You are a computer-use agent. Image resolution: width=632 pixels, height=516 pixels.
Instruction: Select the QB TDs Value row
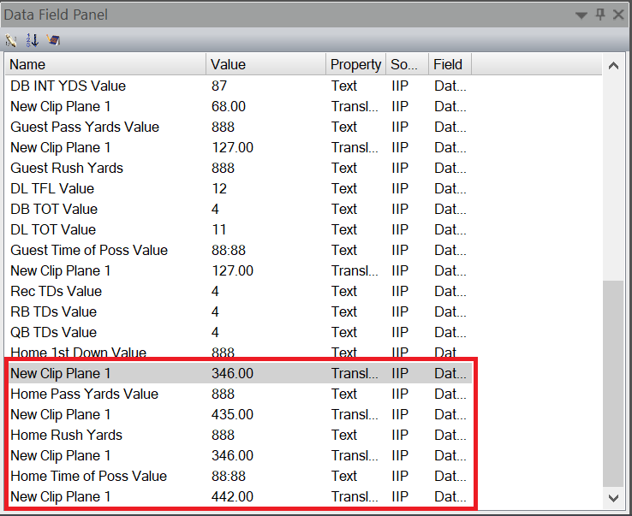tap(53, 332)
